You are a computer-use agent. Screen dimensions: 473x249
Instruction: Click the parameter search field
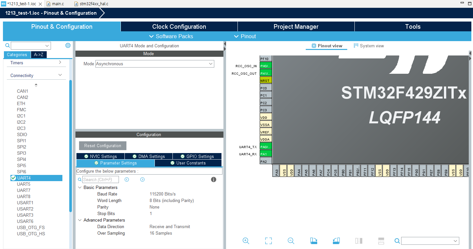pyautogui.click(x=100, y=179)
